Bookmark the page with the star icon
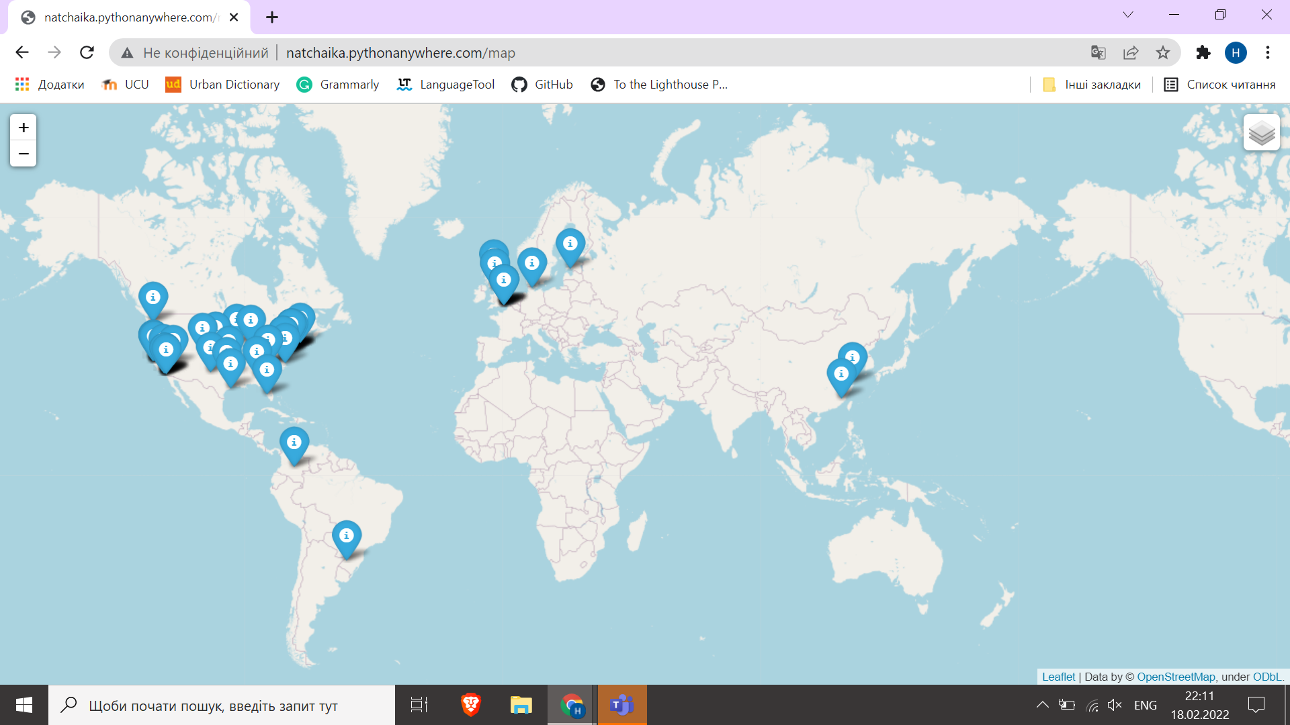Viewport: 1290px width, 725px height. [1163, 52]
